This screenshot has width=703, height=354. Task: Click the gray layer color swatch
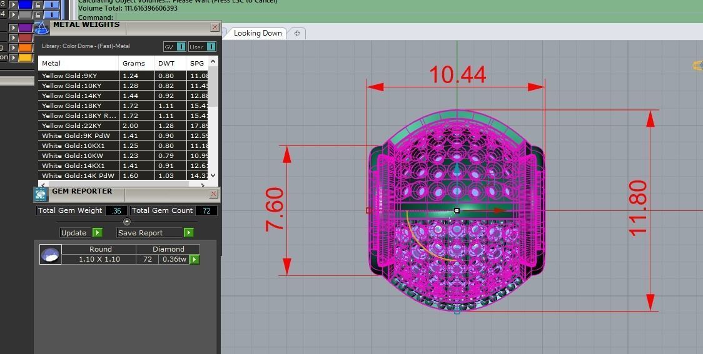click(x=25, y=15)
